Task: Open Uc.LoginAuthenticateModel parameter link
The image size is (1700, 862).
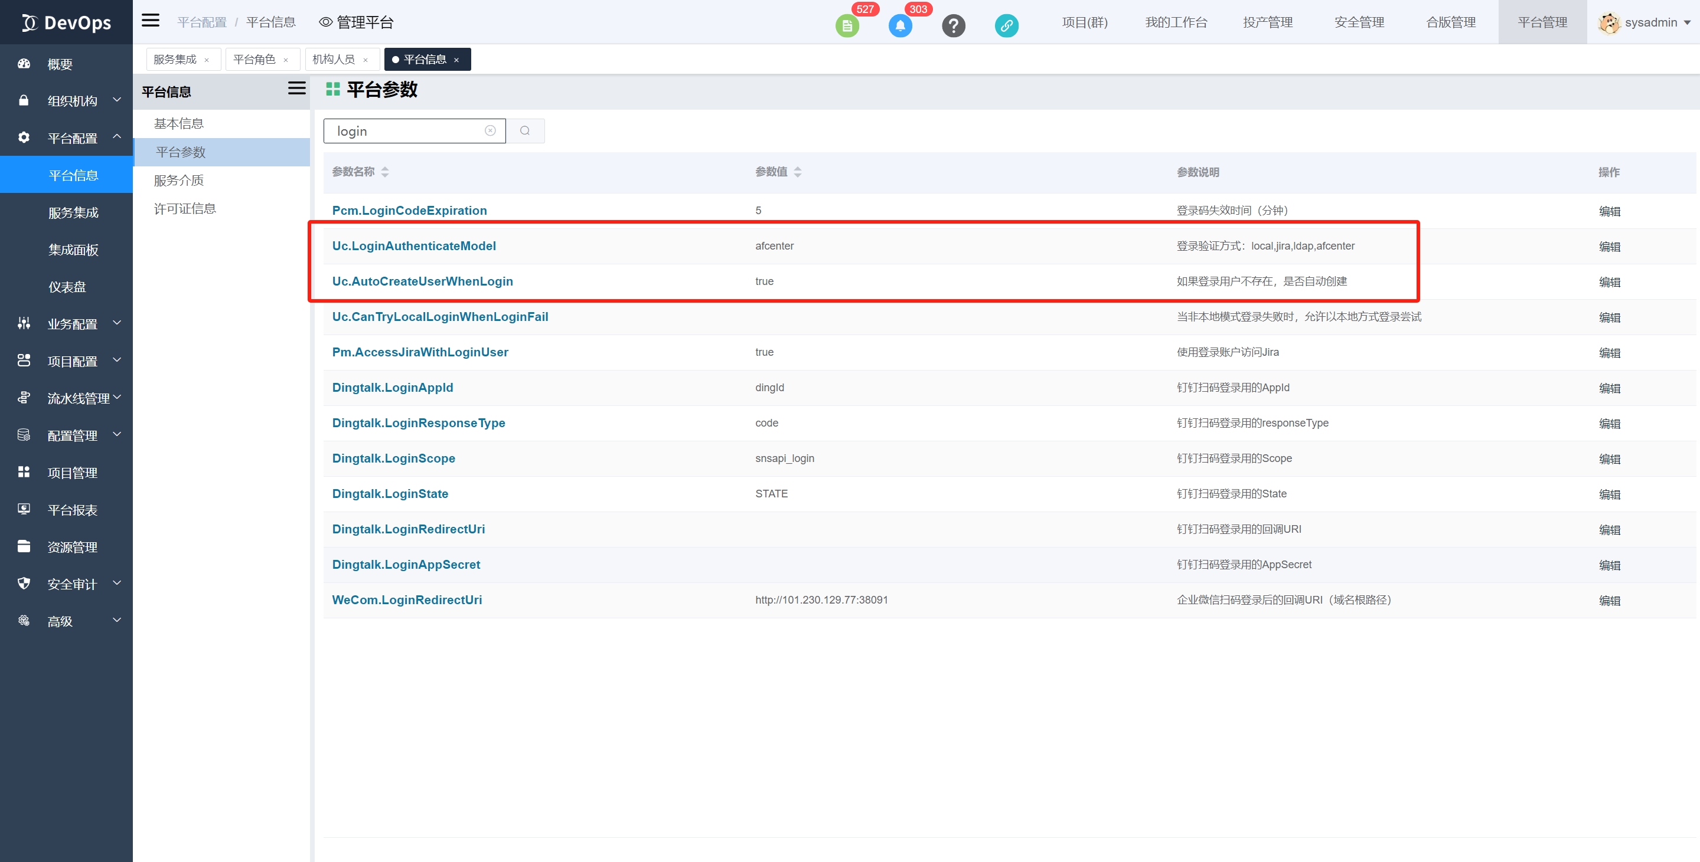Action: click(x=414, y=245)
